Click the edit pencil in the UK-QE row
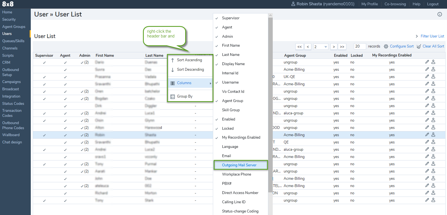 (427, 76)
